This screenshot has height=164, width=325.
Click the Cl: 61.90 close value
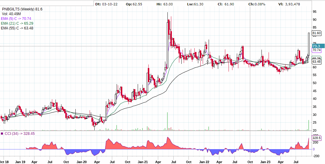(226, 4)
